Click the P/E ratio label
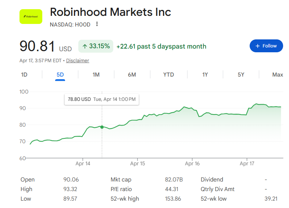The image size is (289, 208). pyautogui.click(x=121, y=189)
